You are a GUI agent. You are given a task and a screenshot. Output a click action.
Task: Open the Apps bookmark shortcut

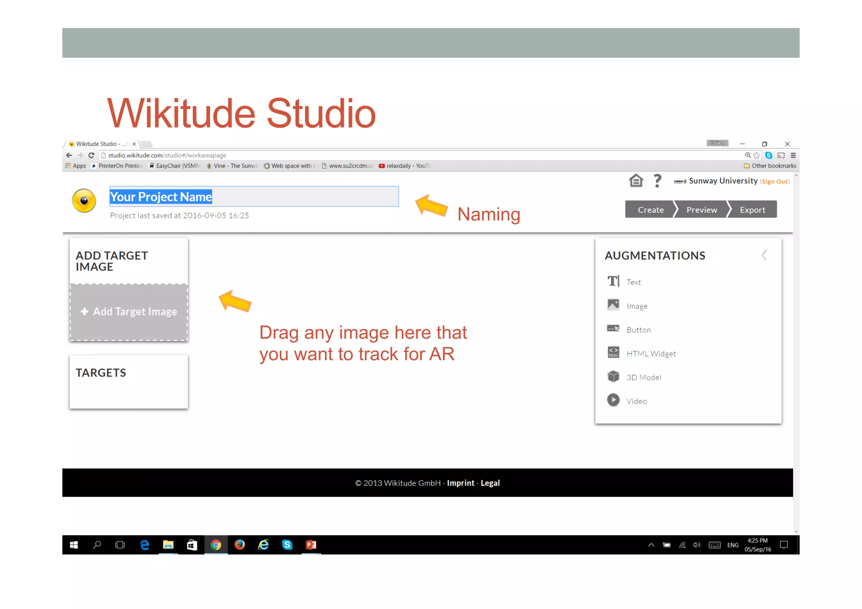[76, 166]
